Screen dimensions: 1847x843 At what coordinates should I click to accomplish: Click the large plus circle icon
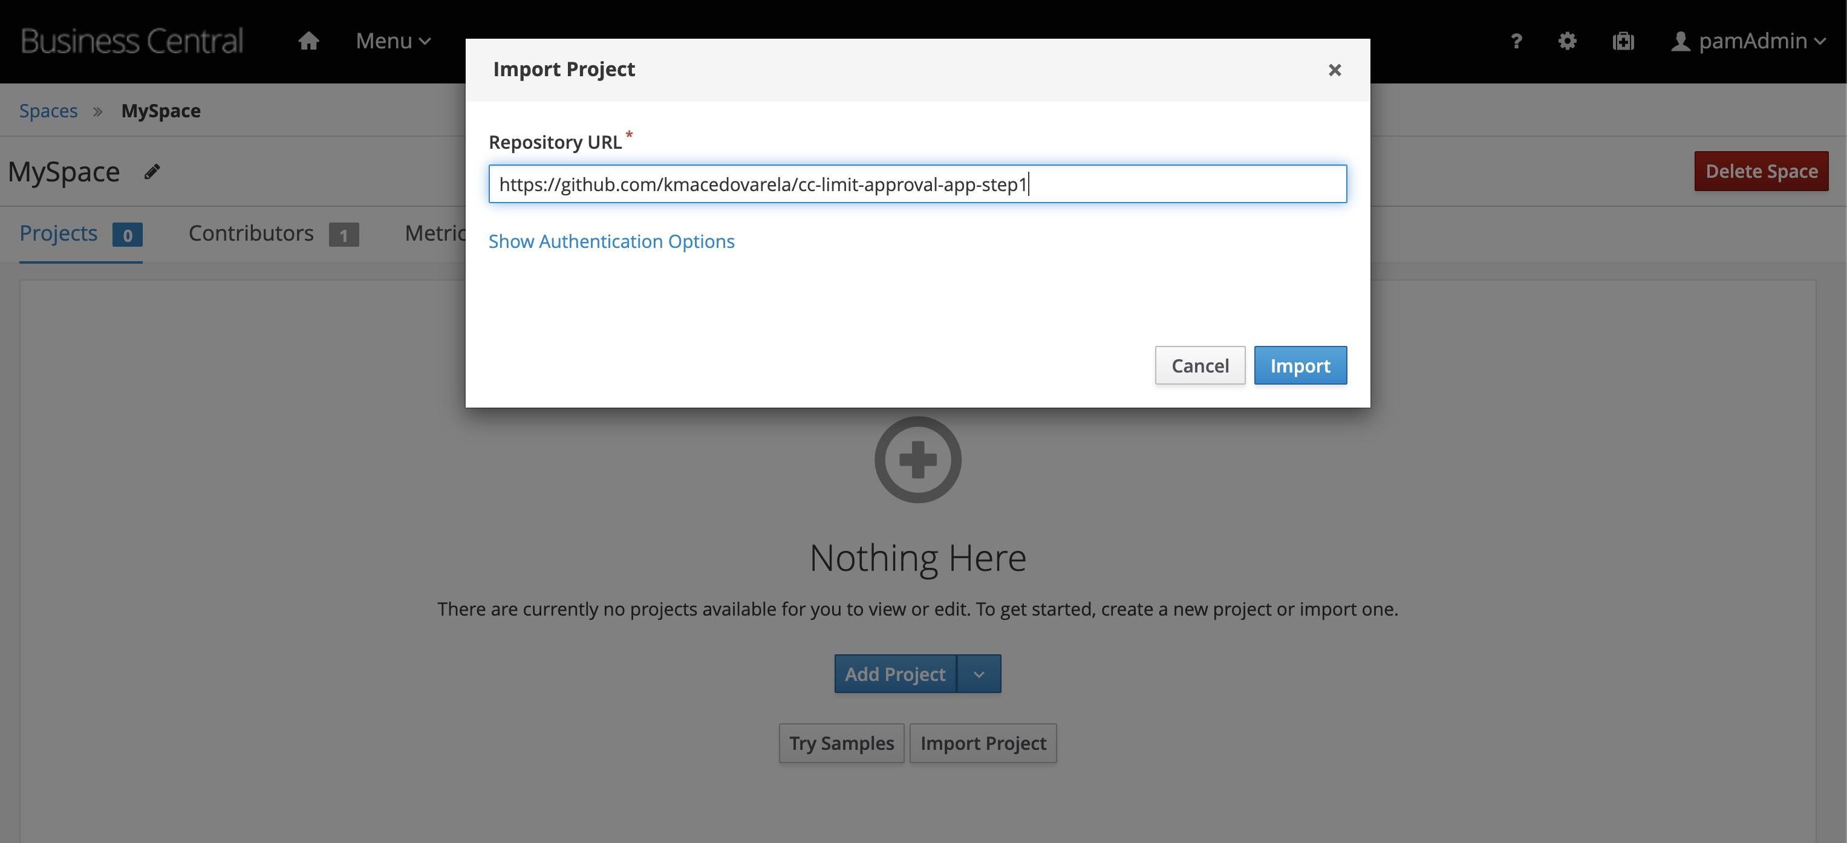coord(918,460)
